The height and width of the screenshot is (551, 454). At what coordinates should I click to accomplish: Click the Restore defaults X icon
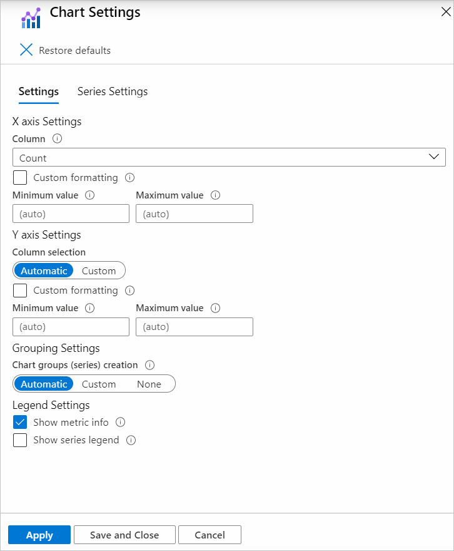tap(26, 50)
